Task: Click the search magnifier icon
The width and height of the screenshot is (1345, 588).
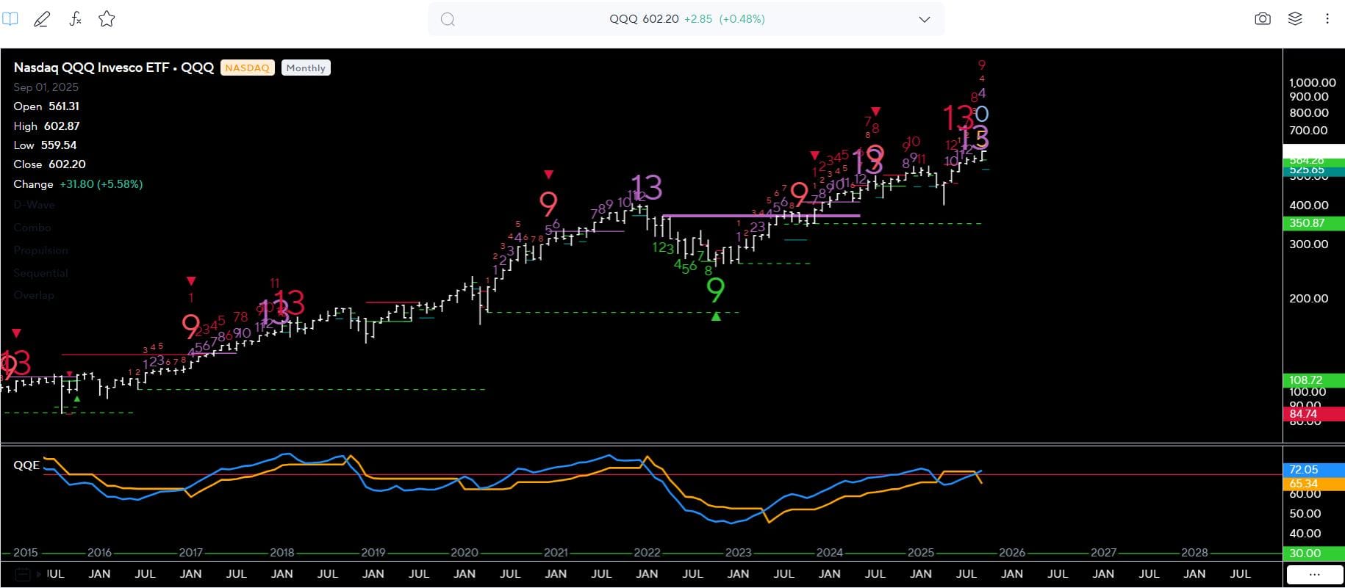Action: pyautogui.click(x=448, y=19)
